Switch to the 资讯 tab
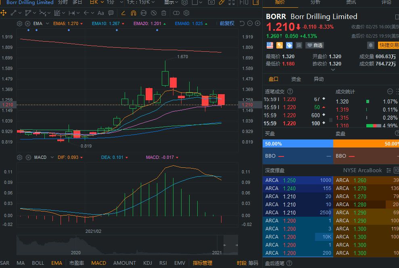The height and width of the screenshot is (268, 399). [x=351, y=2]
